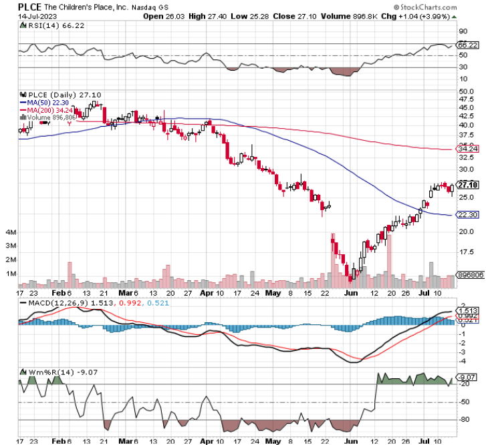Screen dimensions: 486x445
Task: Click the red 0.992 signal value in MACD legend
Action: [x=129, y=303]
